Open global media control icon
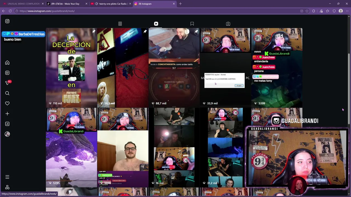Image resolution: width=351 pixels, height=197 pixels. pos(321,11)
